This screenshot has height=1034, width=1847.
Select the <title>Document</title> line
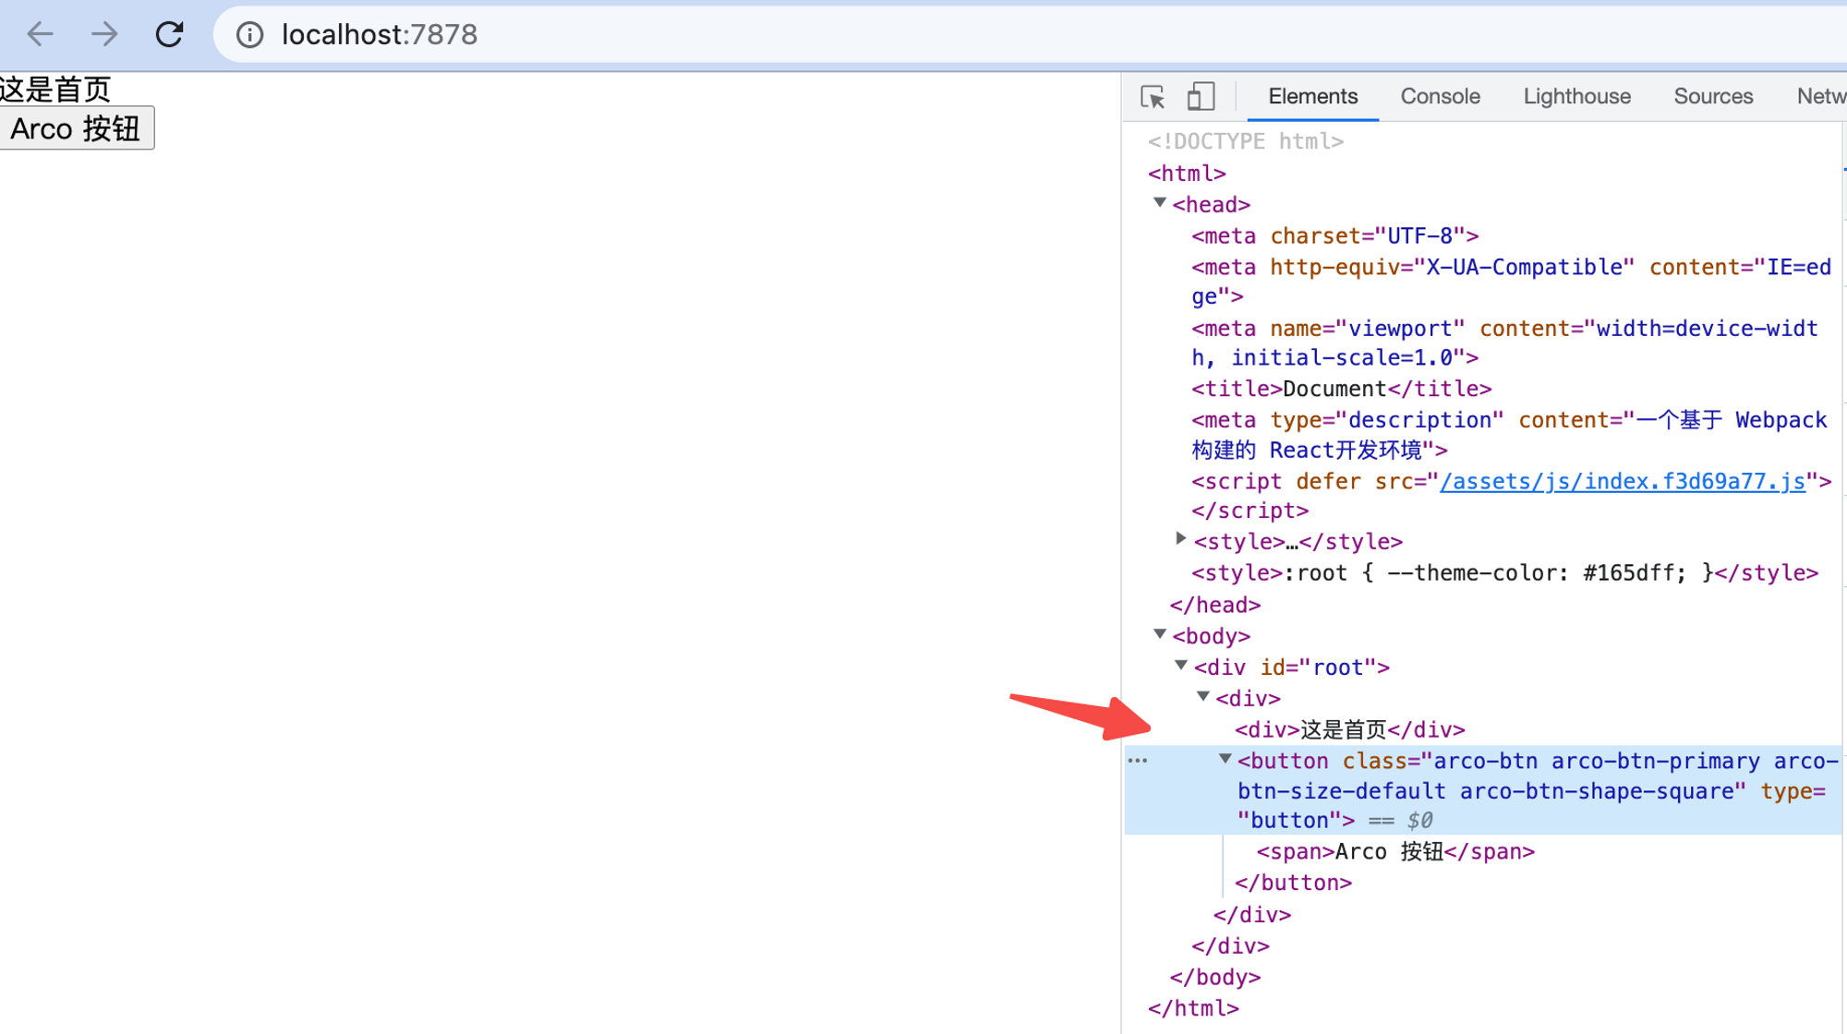tap(1341, 389)
